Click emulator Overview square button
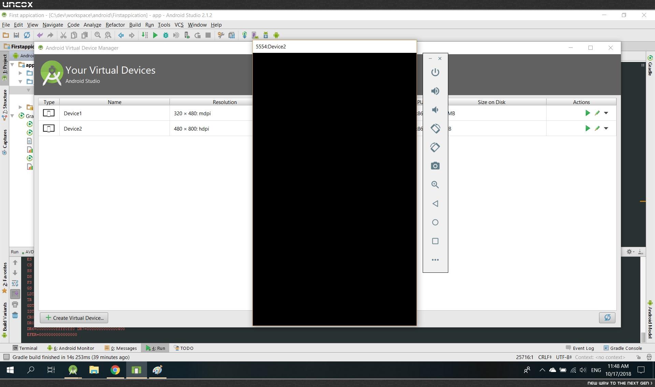 435,241
